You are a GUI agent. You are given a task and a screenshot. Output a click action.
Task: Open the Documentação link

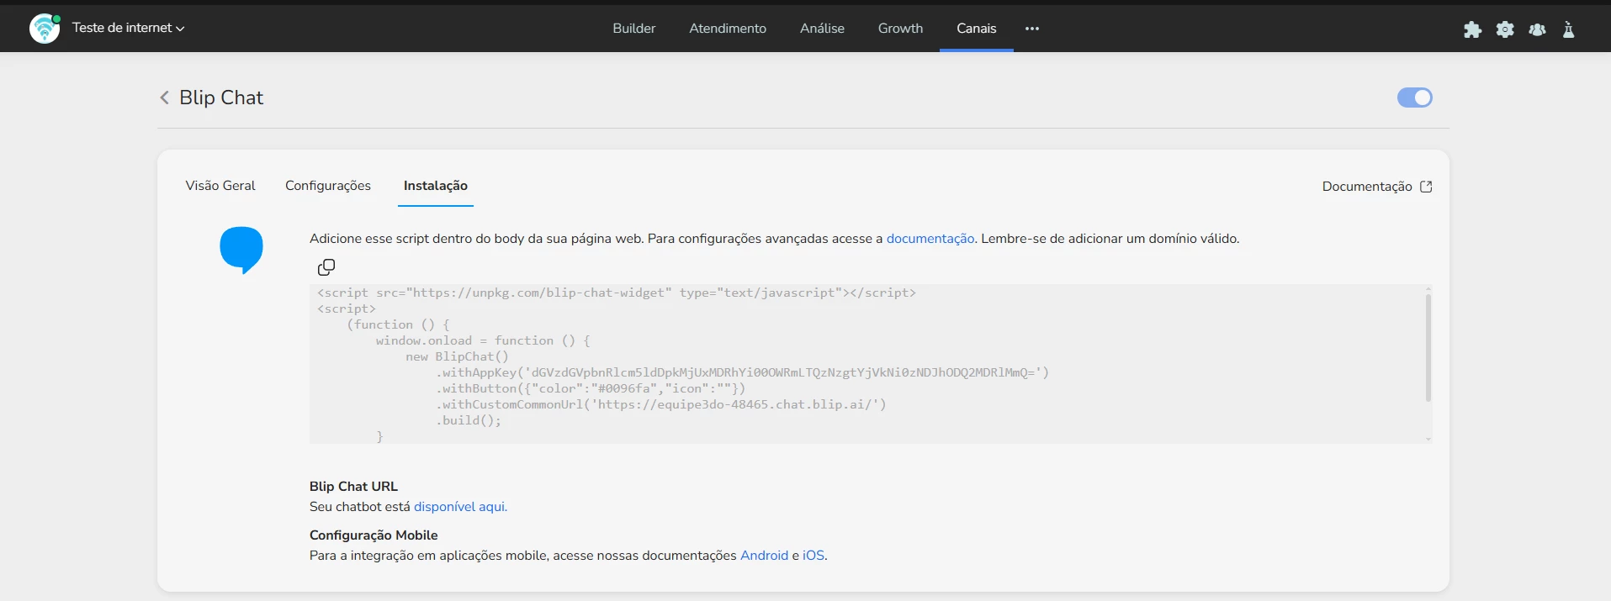[x=1367, y=187]
